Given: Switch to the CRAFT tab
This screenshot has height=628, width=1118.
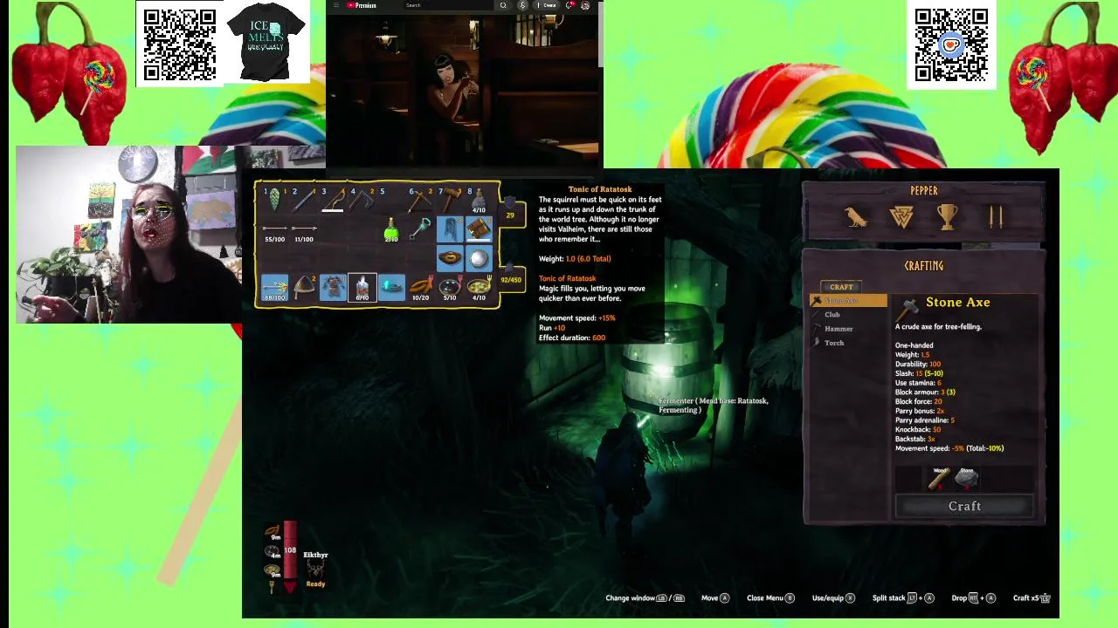Looking at the screenshot, I should coord(841,287).
